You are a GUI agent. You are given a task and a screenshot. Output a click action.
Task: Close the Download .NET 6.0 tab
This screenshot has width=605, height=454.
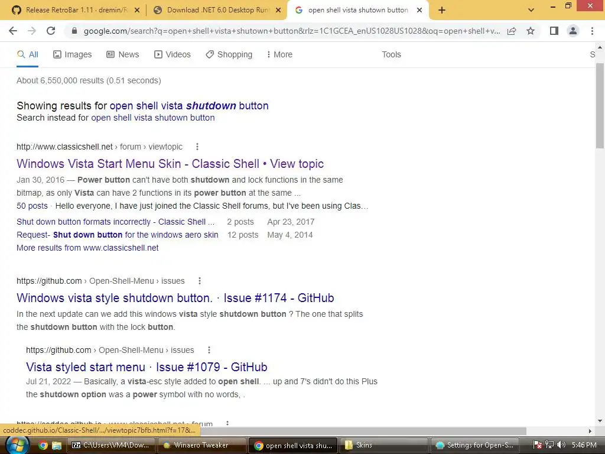[278, 11]
